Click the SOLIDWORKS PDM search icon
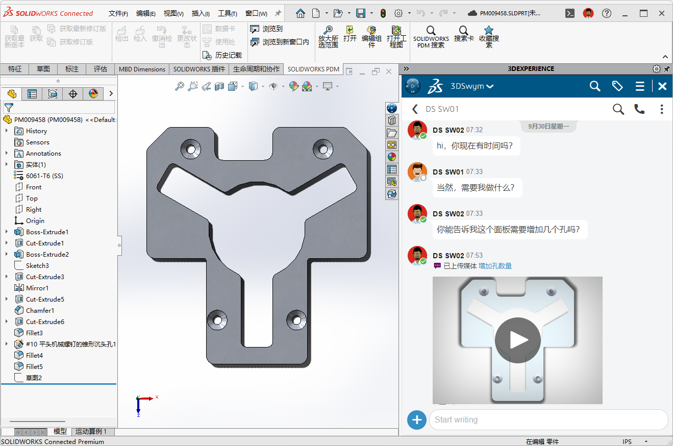Screen dimensions: 673x446 [x=431, y=31]
